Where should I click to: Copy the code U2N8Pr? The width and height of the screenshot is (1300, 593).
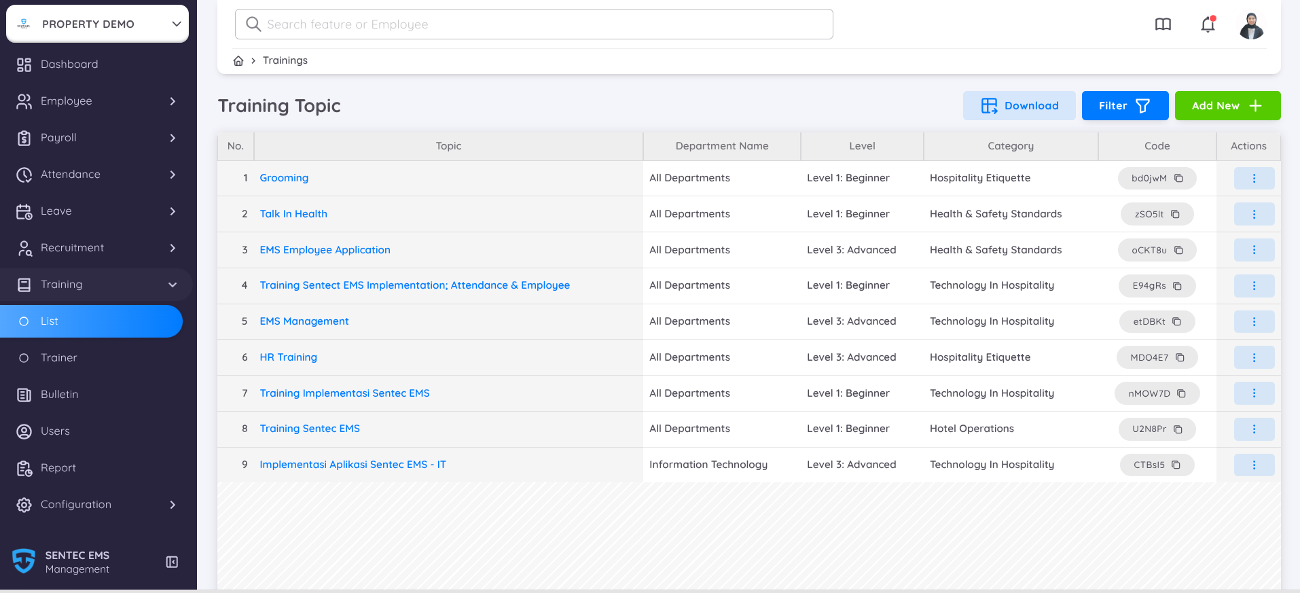coord(1178,429)
